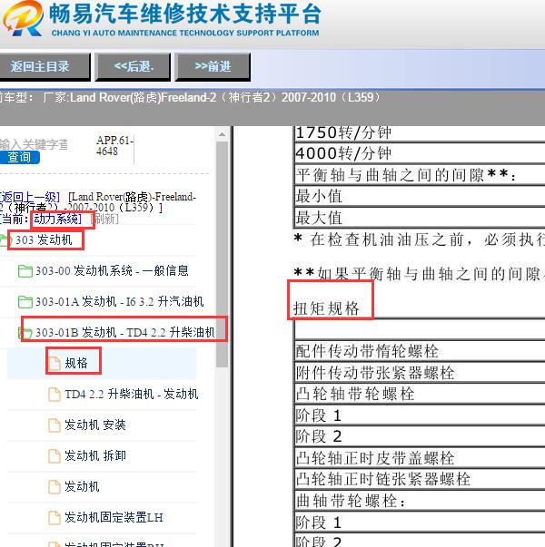Open the 发动机固定装置LH document
The image size is (545, 547).
114,517
